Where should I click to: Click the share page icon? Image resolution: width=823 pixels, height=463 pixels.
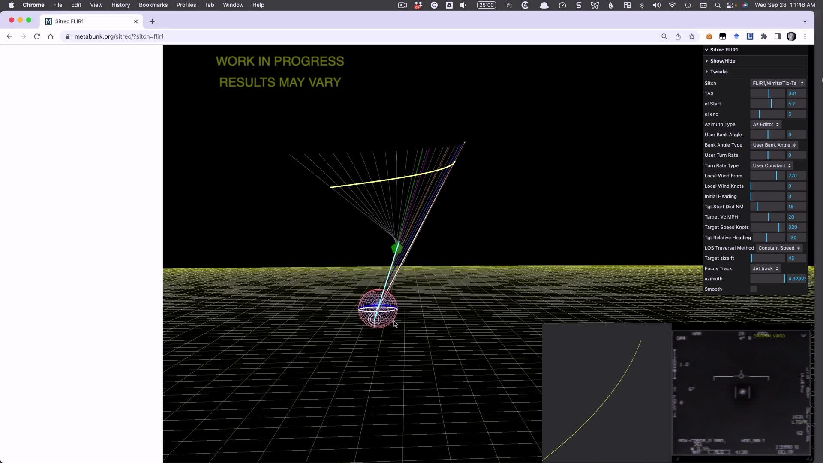pyautogui.click(x=678, y=36)
